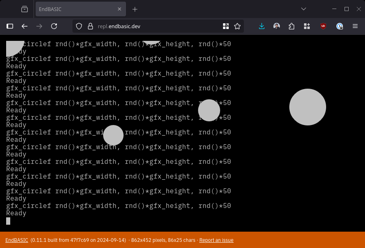
Task: Open the extensions puzzle piece menu
Action: pyautogui.click(x=291, y=26)
